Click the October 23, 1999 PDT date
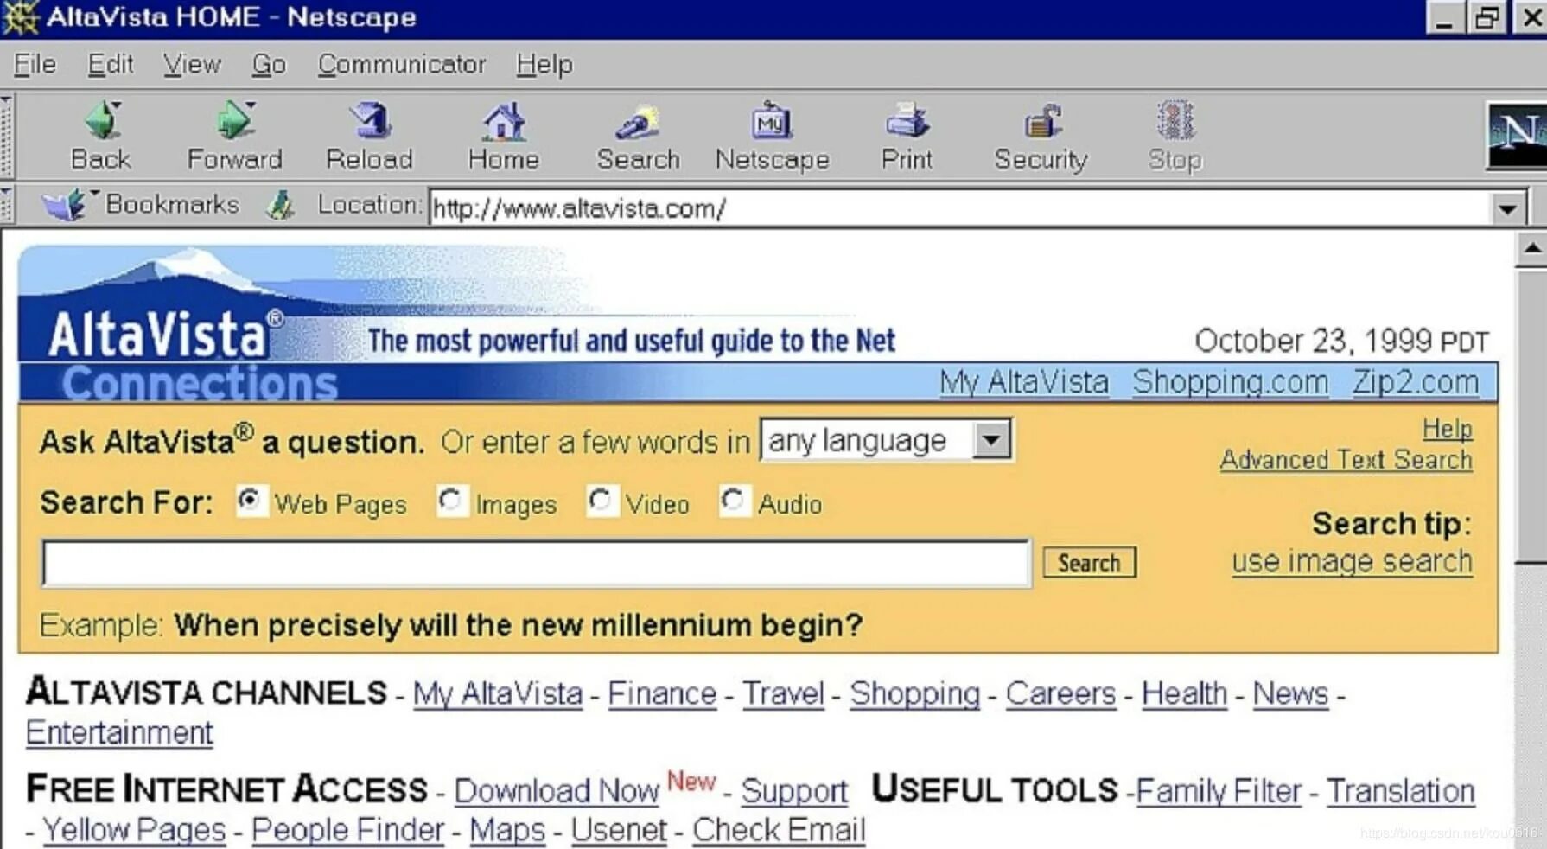 click(x=1341, y=341)
